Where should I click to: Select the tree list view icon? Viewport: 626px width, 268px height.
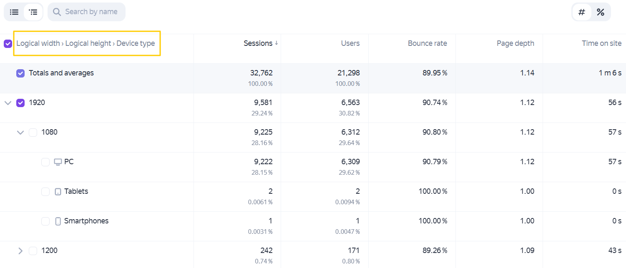click(33, 12)
